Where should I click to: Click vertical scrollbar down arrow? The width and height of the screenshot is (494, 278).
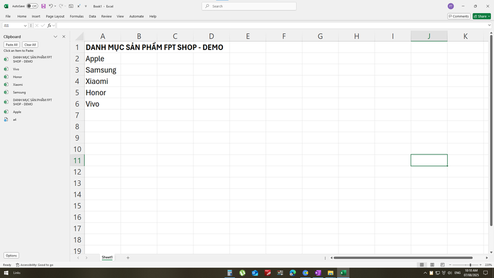(491, 253)
